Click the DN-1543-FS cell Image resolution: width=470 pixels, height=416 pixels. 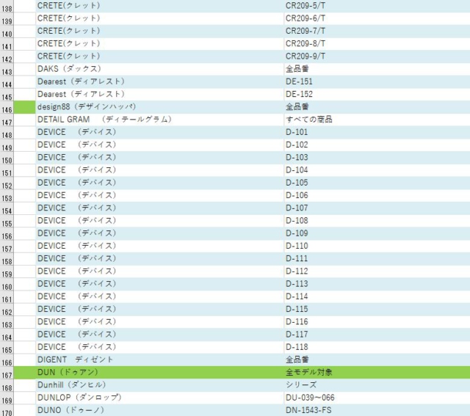tap(377, 410)
